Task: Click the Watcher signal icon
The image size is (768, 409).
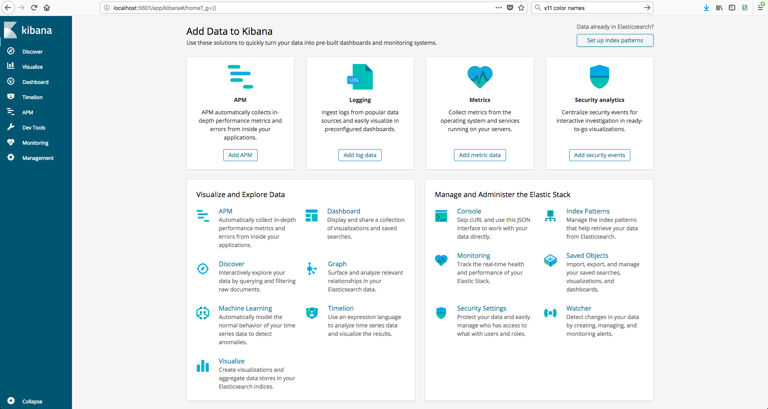Action: (550, 313)
